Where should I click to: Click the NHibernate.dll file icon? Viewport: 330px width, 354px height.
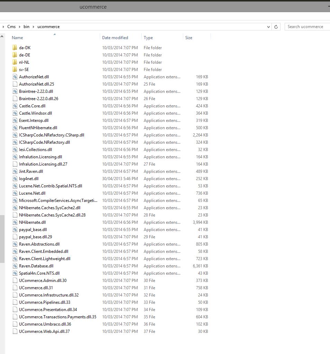(15, 222)
